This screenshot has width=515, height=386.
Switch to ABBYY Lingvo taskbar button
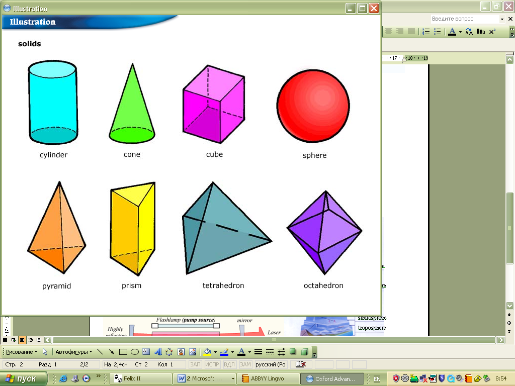pos(269,378)
